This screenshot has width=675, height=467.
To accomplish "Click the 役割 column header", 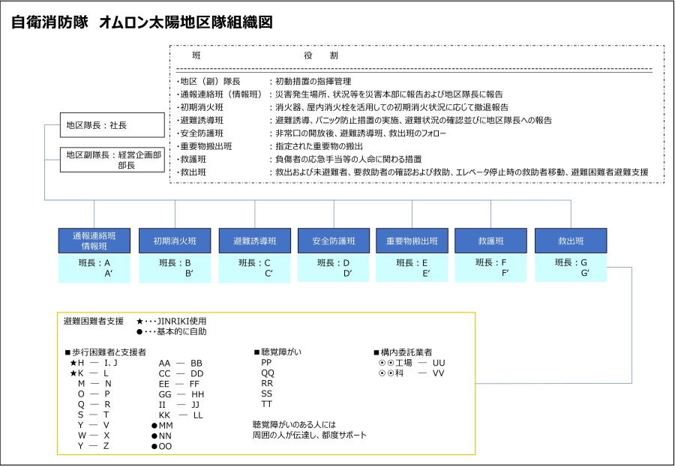I will (x=321, y=55).
